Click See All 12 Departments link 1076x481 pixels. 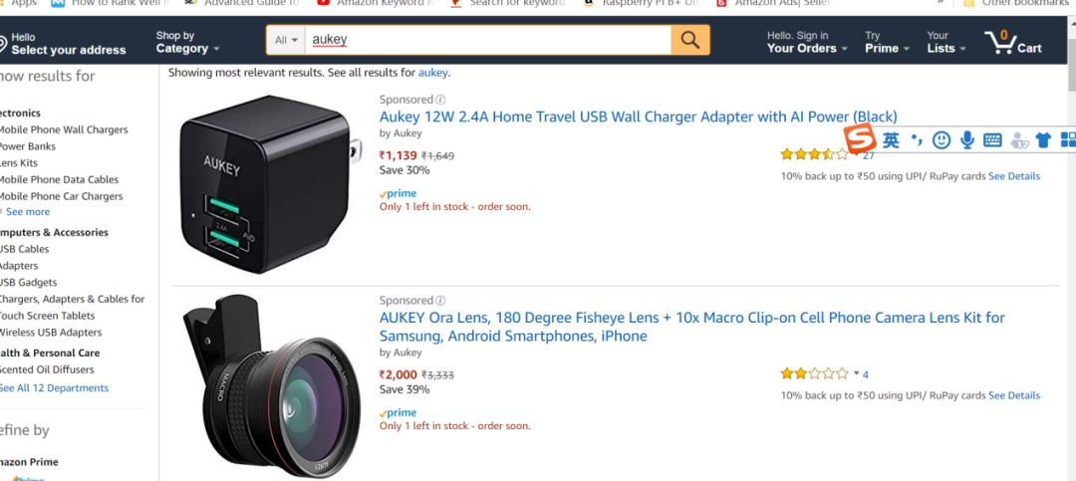tap(54, 387)
